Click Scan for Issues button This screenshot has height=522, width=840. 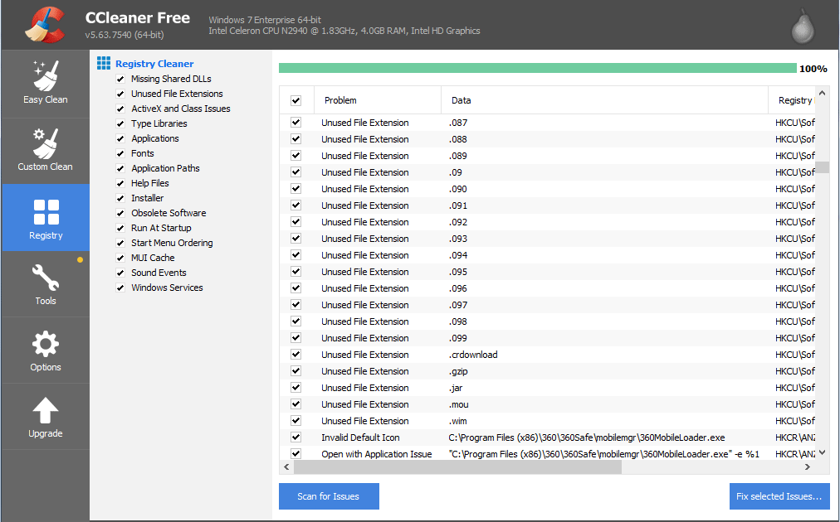[x=329, y=496]
